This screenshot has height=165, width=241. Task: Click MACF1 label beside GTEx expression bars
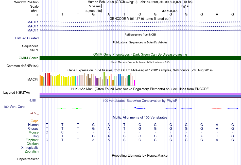click(x=33, y=79)
